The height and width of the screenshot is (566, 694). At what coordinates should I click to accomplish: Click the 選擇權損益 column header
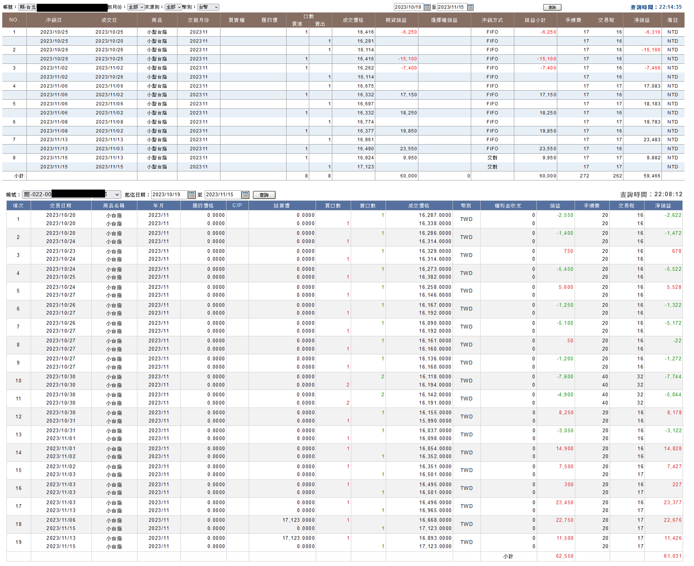(x=444, y=20)
